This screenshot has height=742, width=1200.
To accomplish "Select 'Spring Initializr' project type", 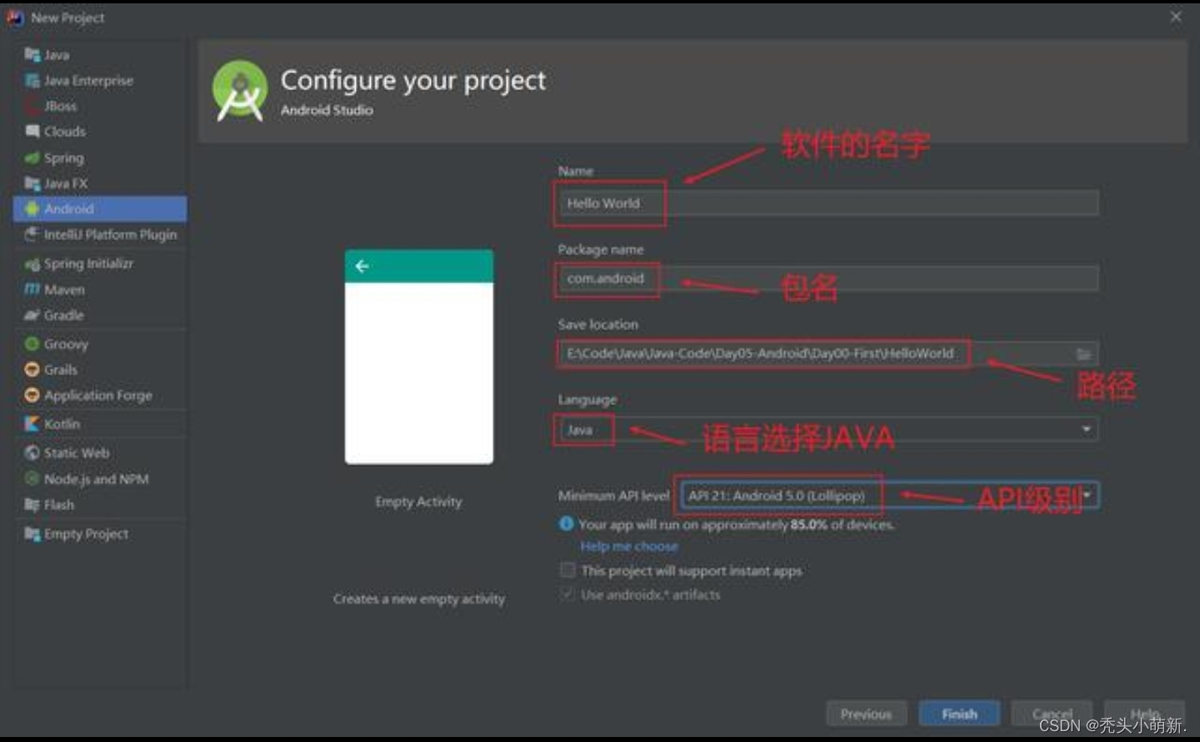I will point(88,263).
